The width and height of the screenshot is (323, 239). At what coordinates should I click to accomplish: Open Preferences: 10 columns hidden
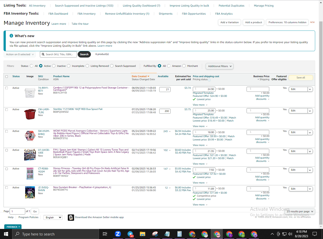point(287,22)
